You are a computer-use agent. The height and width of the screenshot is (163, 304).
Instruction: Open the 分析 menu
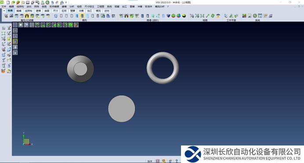coord(72,7)
